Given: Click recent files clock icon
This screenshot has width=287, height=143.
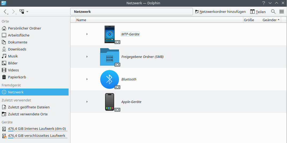Looking at the screenshot, I should pyautogui.click(x=4, y=107).
